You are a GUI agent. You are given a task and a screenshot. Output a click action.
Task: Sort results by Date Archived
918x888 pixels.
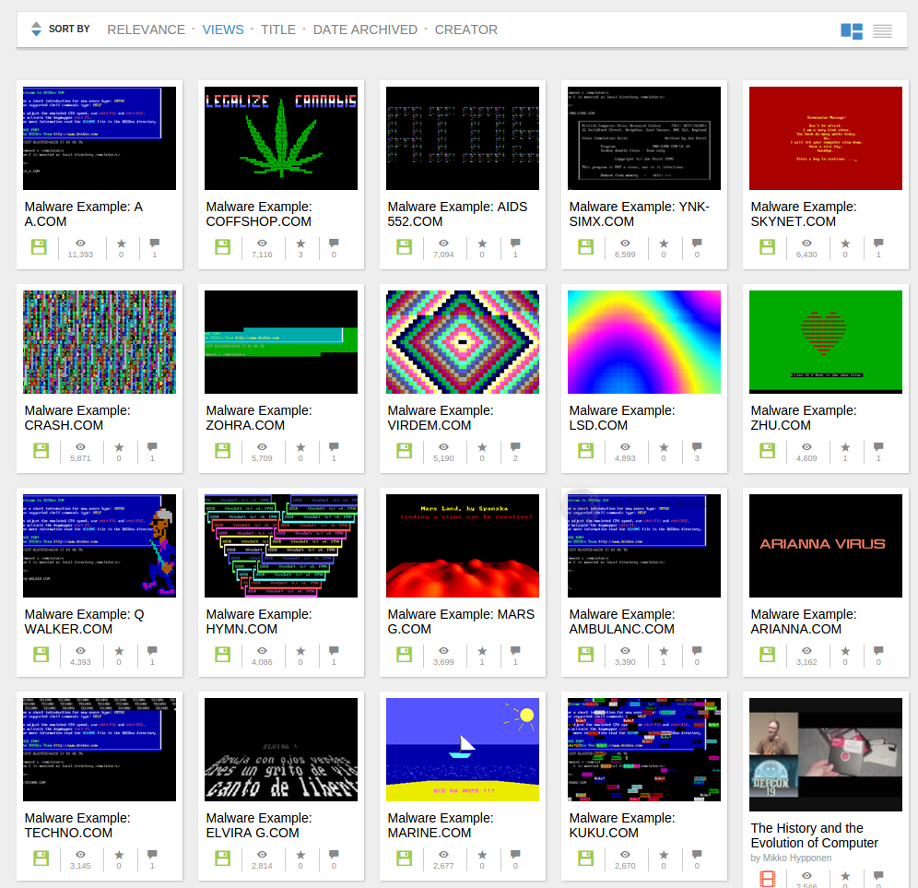pyautogui.click(x=365, y=30)
